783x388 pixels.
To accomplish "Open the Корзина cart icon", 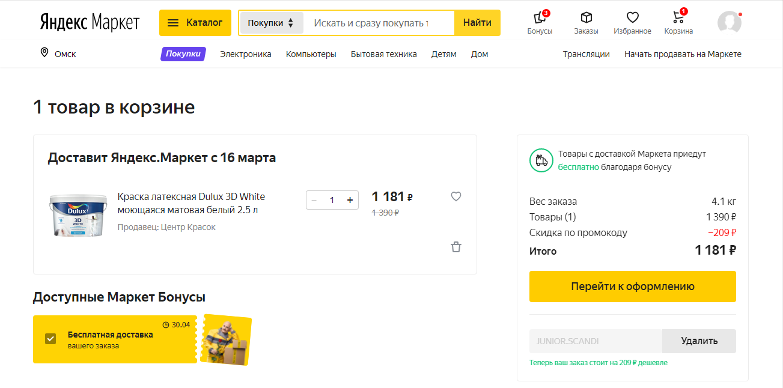I will [x=678, y=23].
